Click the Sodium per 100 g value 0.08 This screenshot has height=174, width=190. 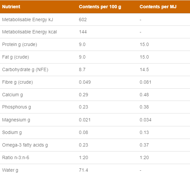click(x=83, y=132)
